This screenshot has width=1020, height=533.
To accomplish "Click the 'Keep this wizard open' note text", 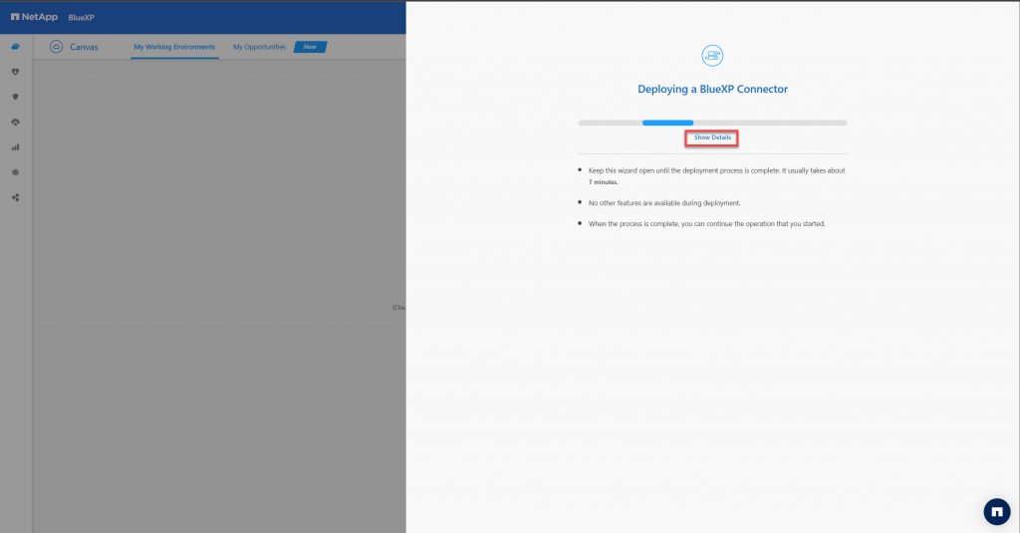I will (716, 175).
